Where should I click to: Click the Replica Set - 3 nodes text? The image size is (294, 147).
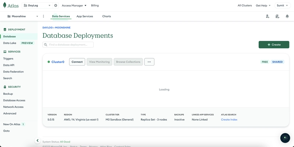click(x=154, y=120)
